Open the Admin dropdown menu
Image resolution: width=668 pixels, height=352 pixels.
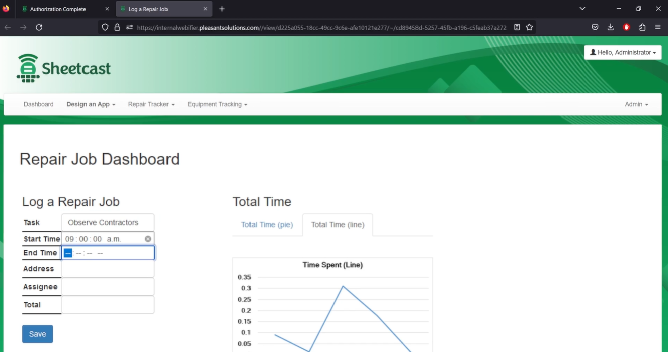636,104
